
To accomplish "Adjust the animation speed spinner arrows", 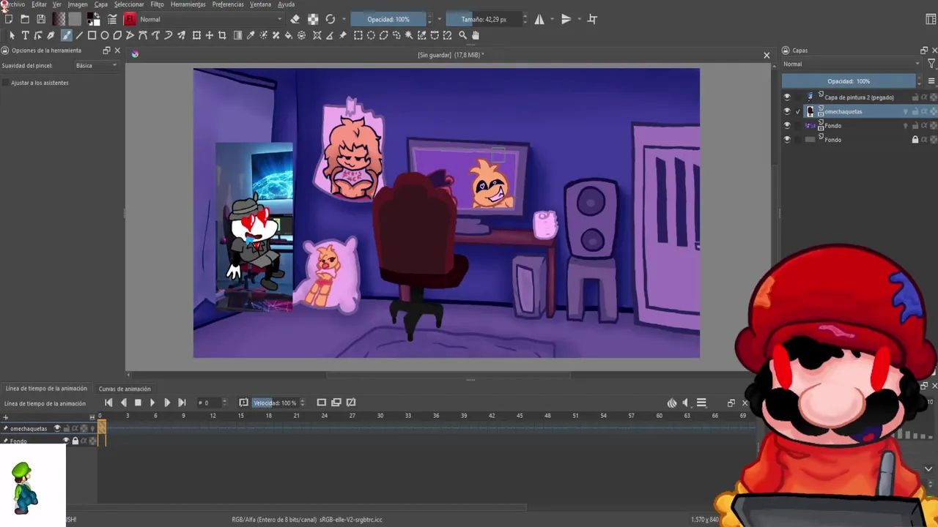I will click(x=302, y=402).
